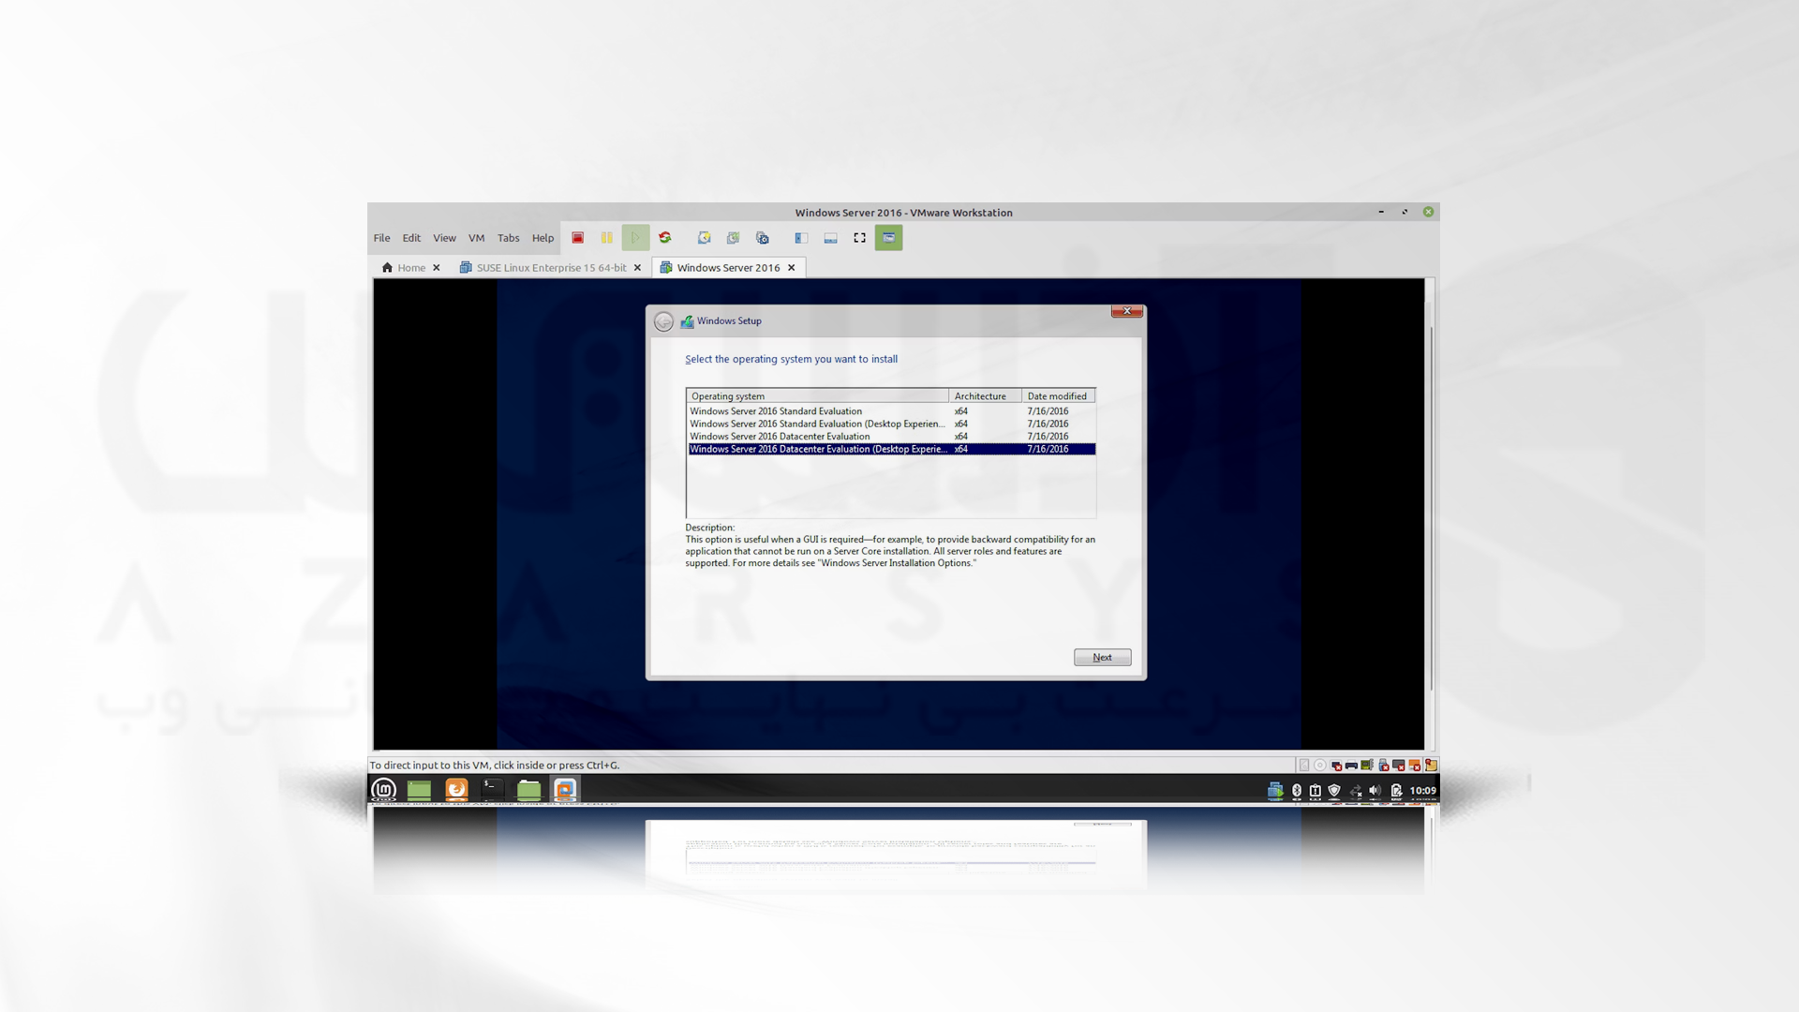Open the Help menu
The width and height of the screenshot is (1799, 1012).
[543, 238]
